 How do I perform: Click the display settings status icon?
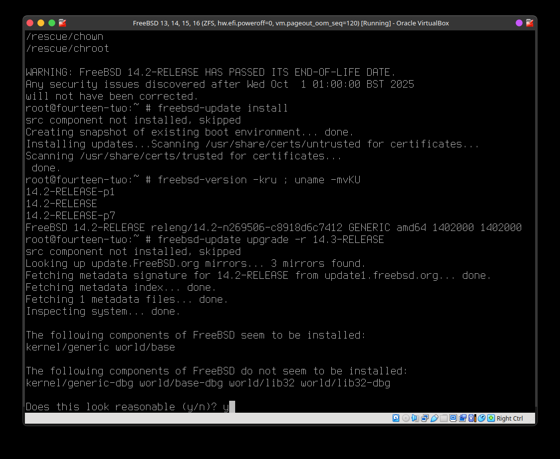click(453, 418)
